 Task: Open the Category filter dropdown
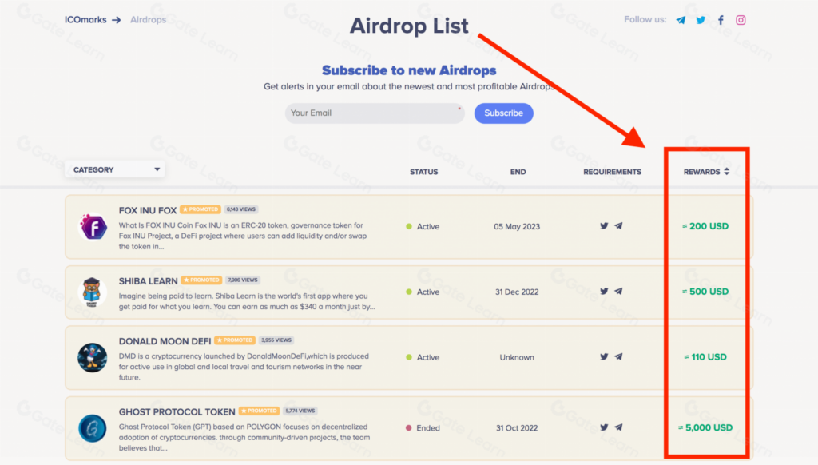114,169
